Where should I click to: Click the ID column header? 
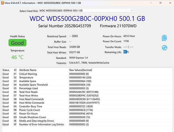coord(15,70)
